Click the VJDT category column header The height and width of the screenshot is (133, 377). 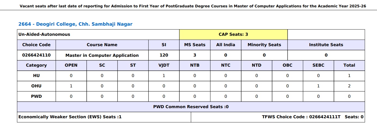pos(164,65)
